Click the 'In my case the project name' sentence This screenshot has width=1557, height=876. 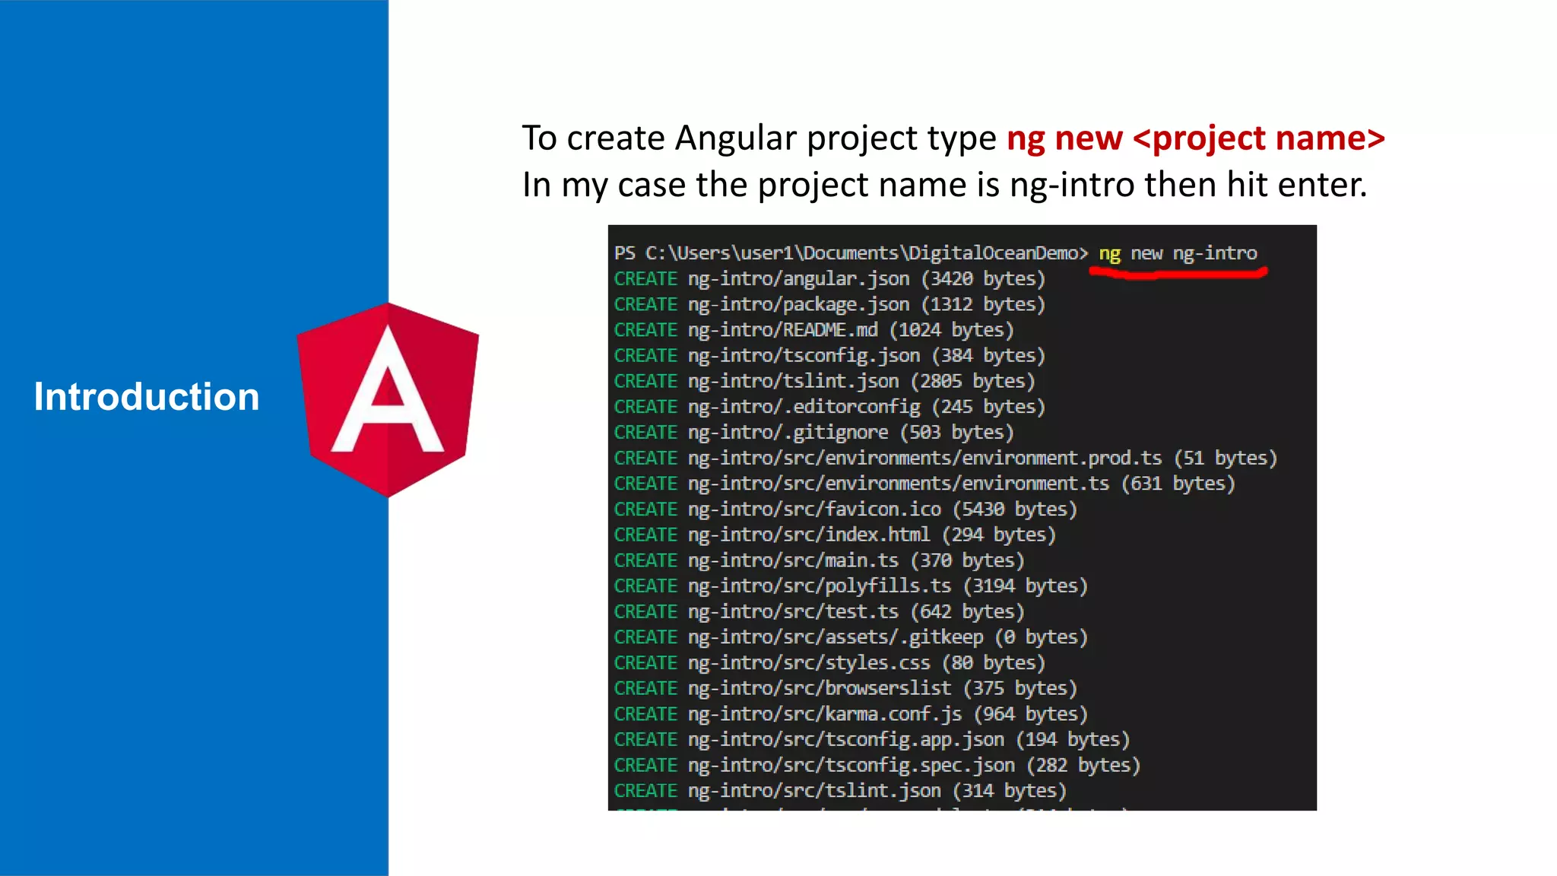pos(944,185)
